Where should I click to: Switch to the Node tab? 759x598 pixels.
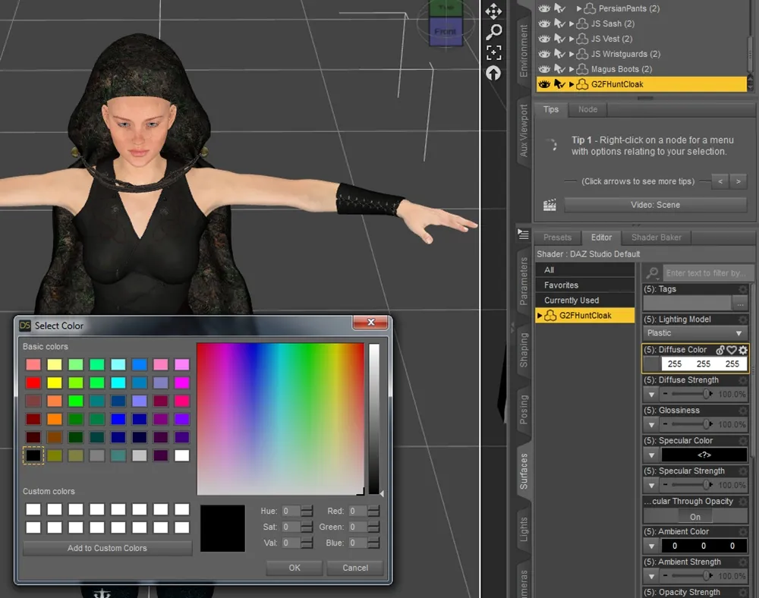click(x=587, y=109)
